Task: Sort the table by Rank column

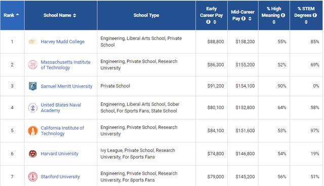Action: (18, 15)
